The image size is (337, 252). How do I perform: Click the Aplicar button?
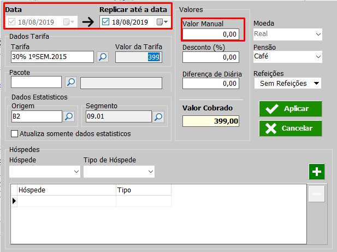click(291, 109)
